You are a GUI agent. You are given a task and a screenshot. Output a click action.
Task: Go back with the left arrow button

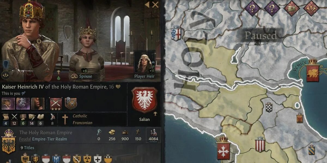[147, 5]
